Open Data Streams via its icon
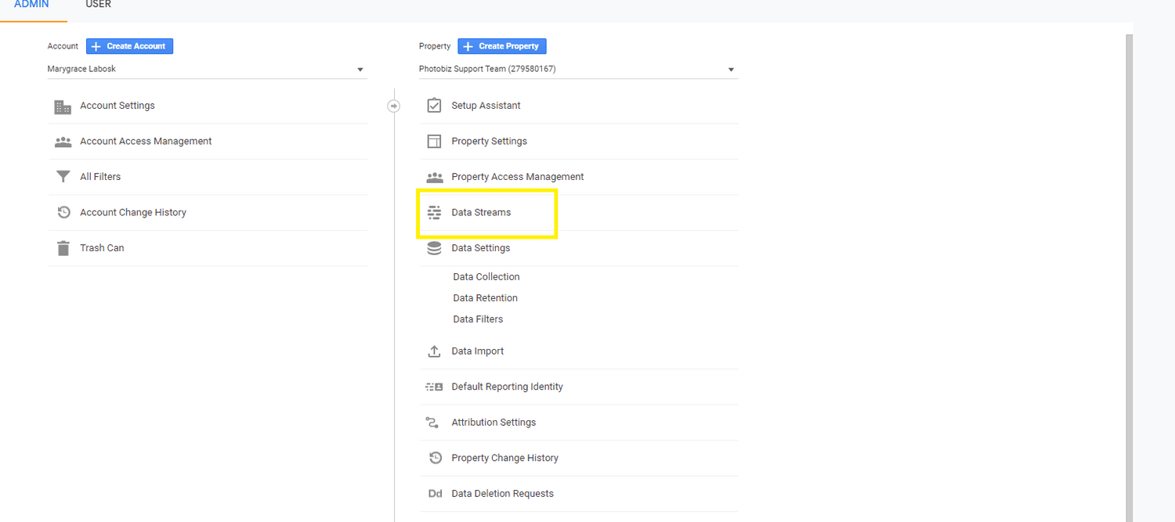Image resolution: width=1175 pixels, height=522 pixels. (434, 212)
